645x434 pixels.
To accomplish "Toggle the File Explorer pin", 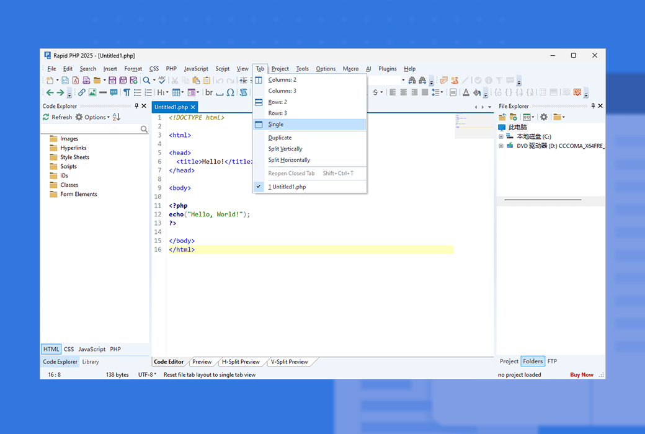I will pyautogui.click(x=593, y=106).
